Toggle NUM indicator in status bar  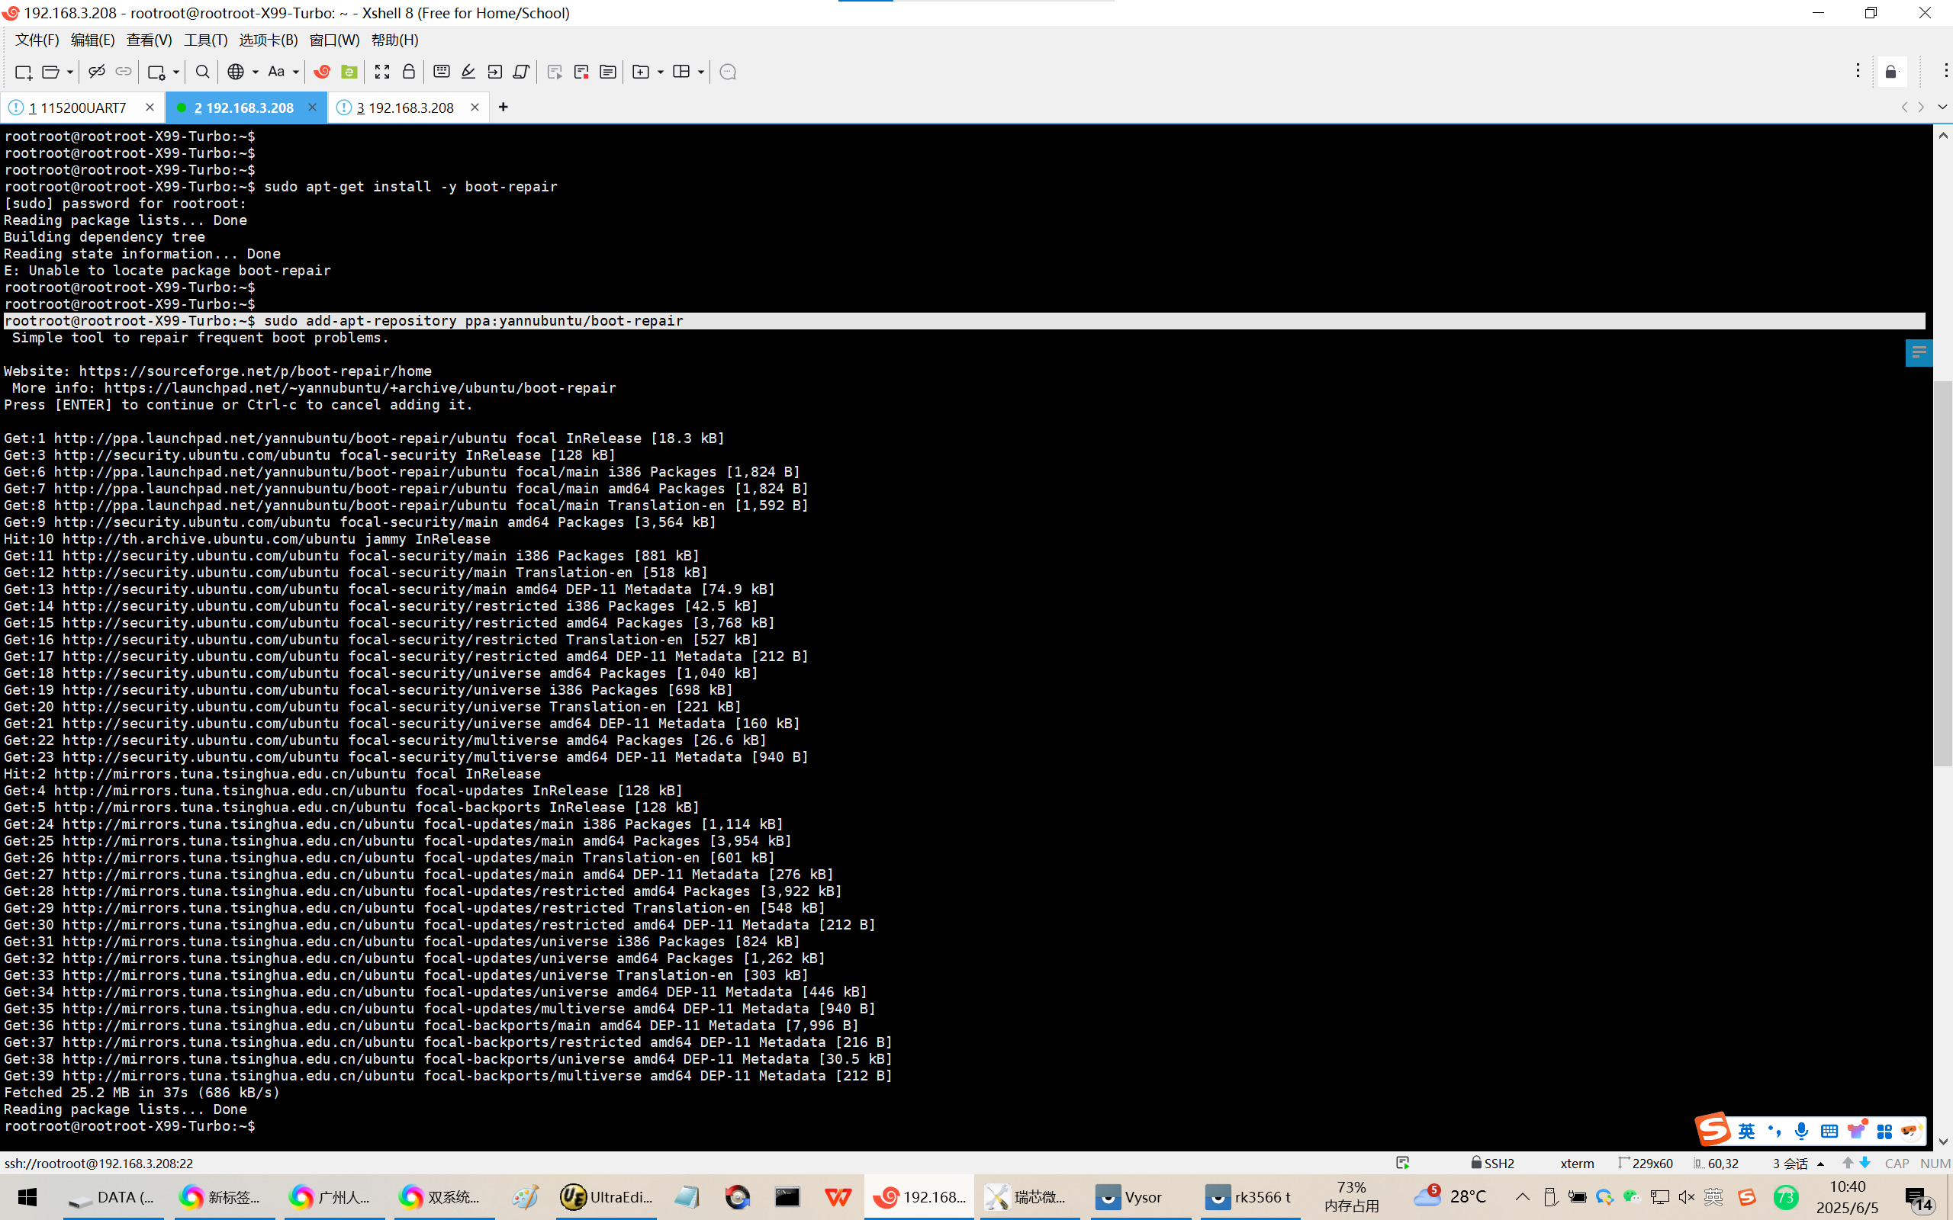[1935, 1164]
